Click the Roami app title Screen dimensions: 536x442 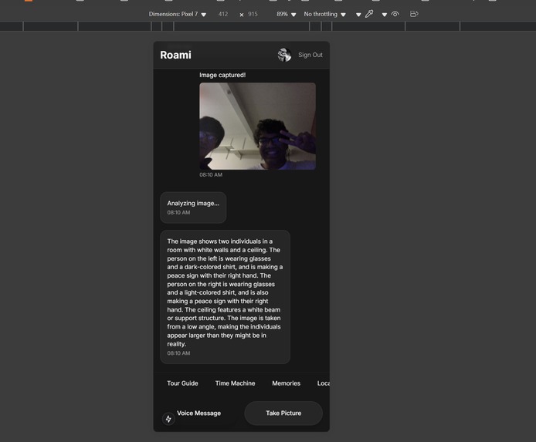click(175, 55)
